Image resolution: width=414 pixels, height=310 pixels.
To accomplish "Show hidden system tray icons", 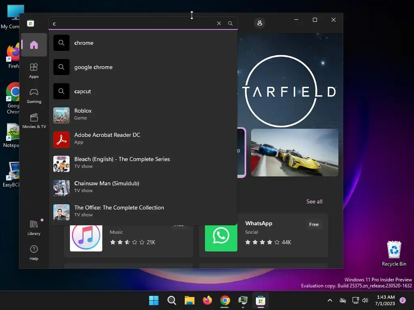I will point(330,300).
